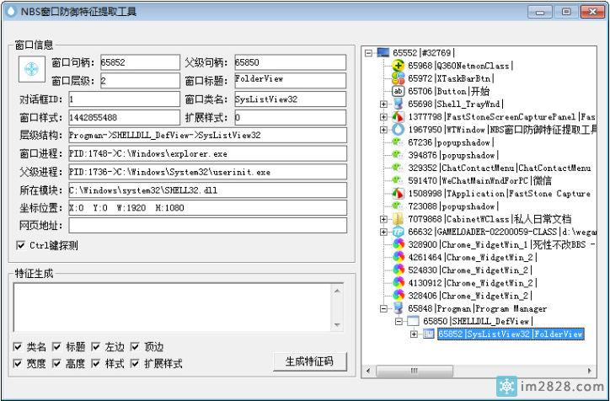Click the GAMELOADER class node icon
The height and width of the screenshot is (401, 610).
[399, 232]
